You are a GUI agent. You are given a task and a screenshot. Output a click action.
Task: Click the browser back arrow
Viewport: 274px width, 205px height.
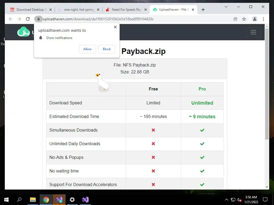[x=11, y=19]
